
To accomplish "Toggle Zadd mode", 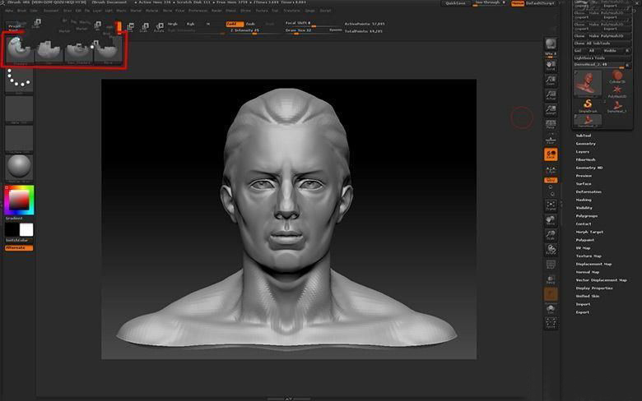I will 235,24.
